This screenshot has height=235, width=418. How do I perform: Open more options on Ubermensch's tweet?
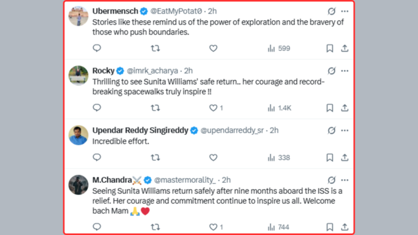345,11
